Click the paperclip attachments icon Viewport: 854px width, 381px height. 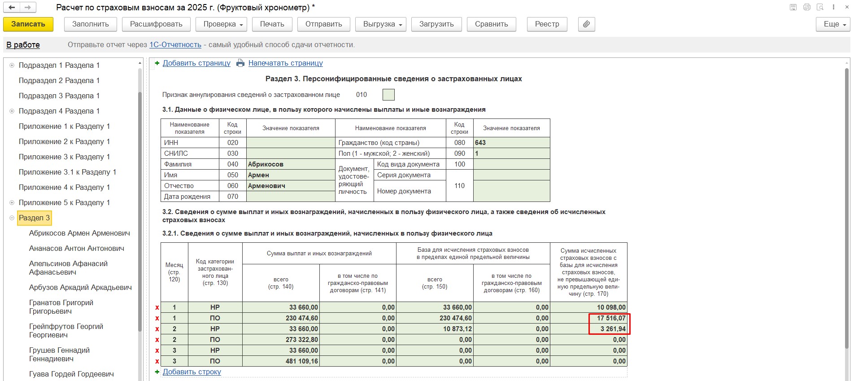click(586, 24)
